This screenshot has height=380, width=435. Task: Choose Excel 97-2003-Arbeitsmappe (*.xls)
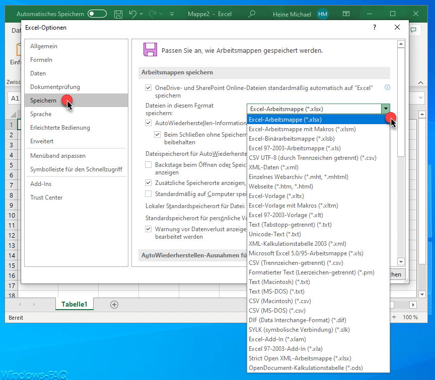[318, 148]
